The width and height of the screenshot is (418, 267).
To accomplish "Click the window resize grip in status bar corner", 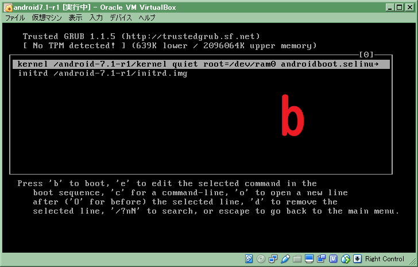I will pos(411,260).
